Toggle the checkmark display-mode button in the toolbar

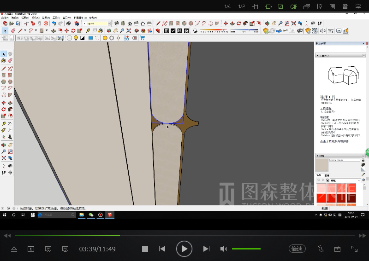pyautogui.click(x=173, y=31)
